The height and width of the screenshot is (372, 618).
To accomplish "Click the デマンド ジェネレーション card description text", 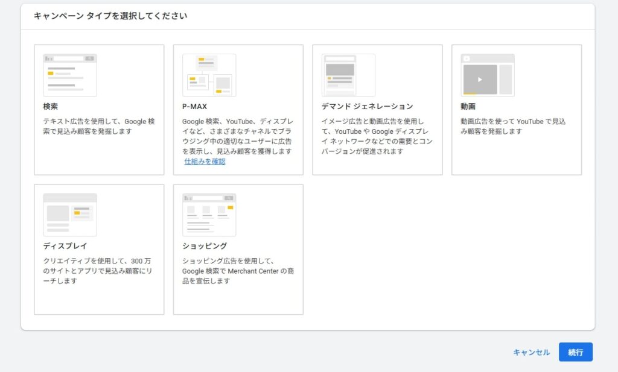I will click(377, 136).
